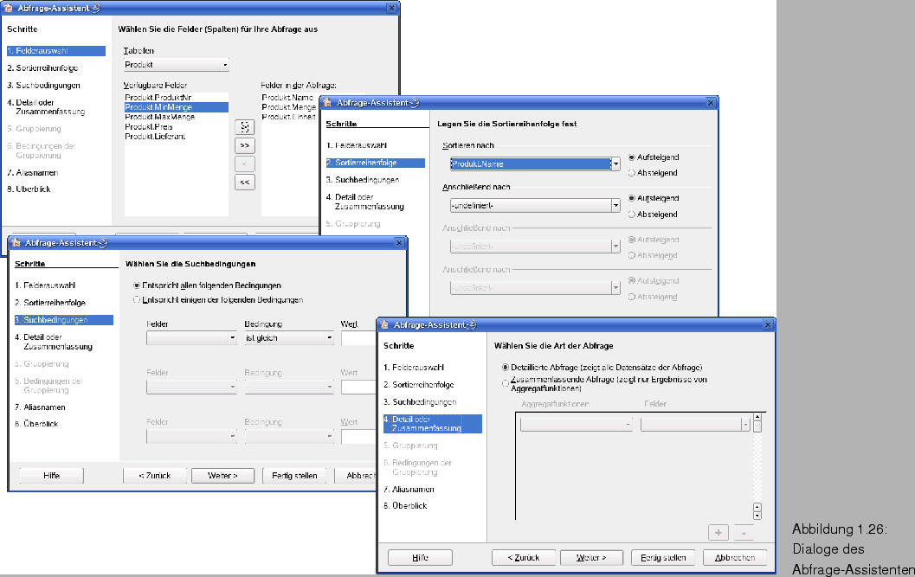The height and width of the screenshot is (577, 915).
Task: Click the 'Fertig stellen' button
Action: point(663,557)
